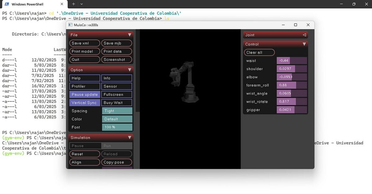The image size is (372, 194).
Task: Save the model as mjb
Action: (117, 43)
